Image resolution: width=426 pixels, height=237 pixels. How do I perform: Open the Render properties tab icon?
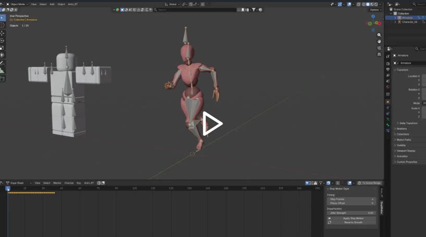click(x=388, y=63)
